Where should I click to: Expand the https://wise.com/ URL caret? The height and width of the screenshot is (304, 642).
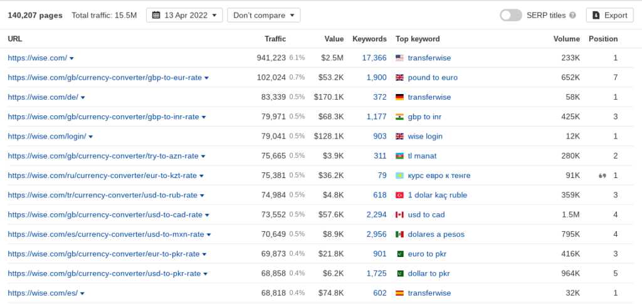71,58
